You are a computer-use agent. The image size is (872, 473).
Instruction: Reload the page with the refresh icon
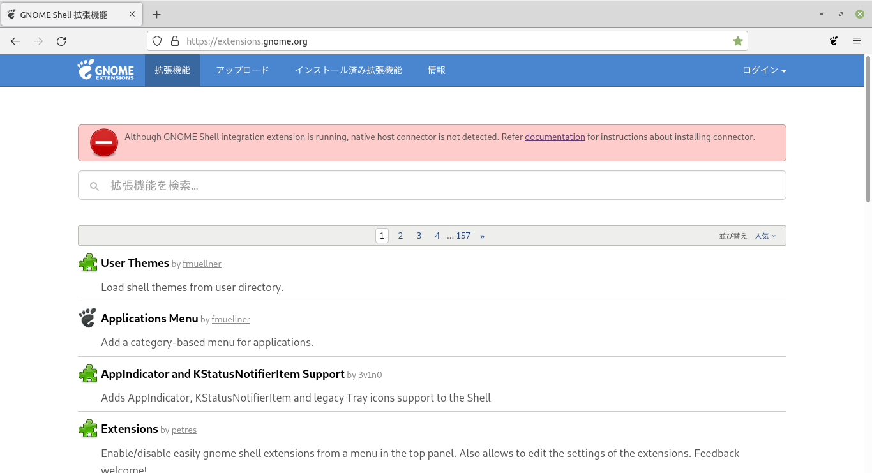pos(61,41)
